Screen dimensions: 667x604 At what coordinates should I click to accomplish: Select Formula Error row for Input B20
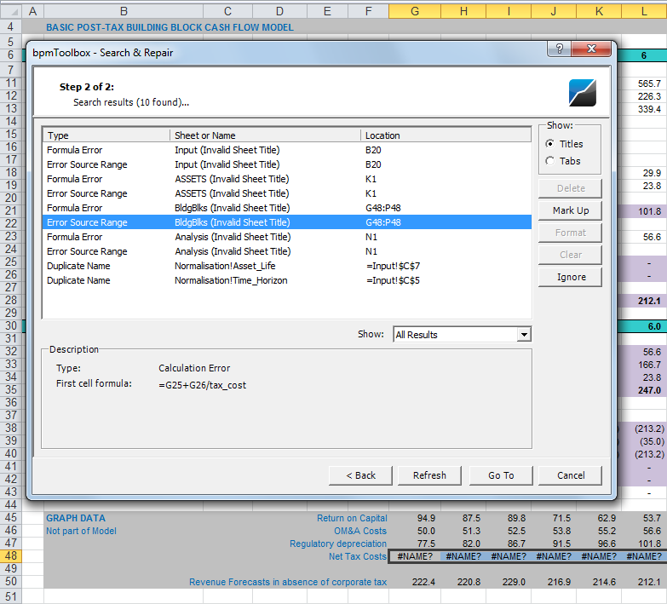(287, 150)
